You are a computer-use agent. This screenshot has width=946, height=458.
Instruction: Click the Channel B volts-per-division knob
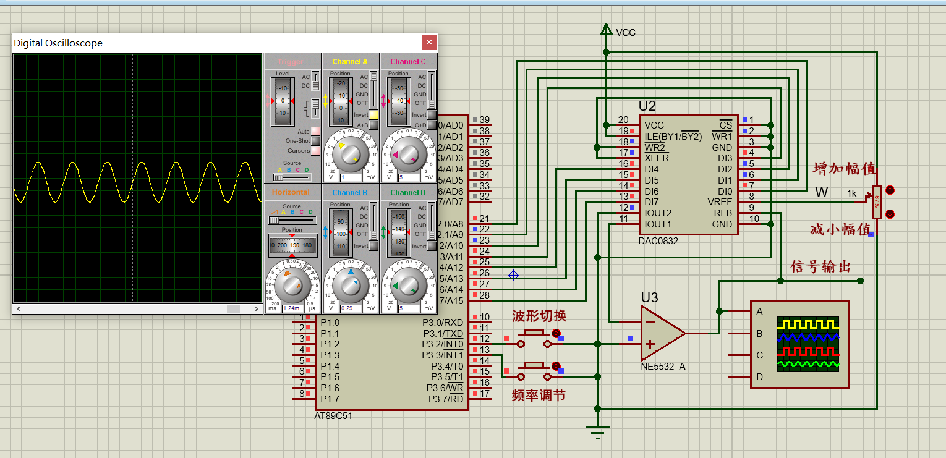point(350,284)
